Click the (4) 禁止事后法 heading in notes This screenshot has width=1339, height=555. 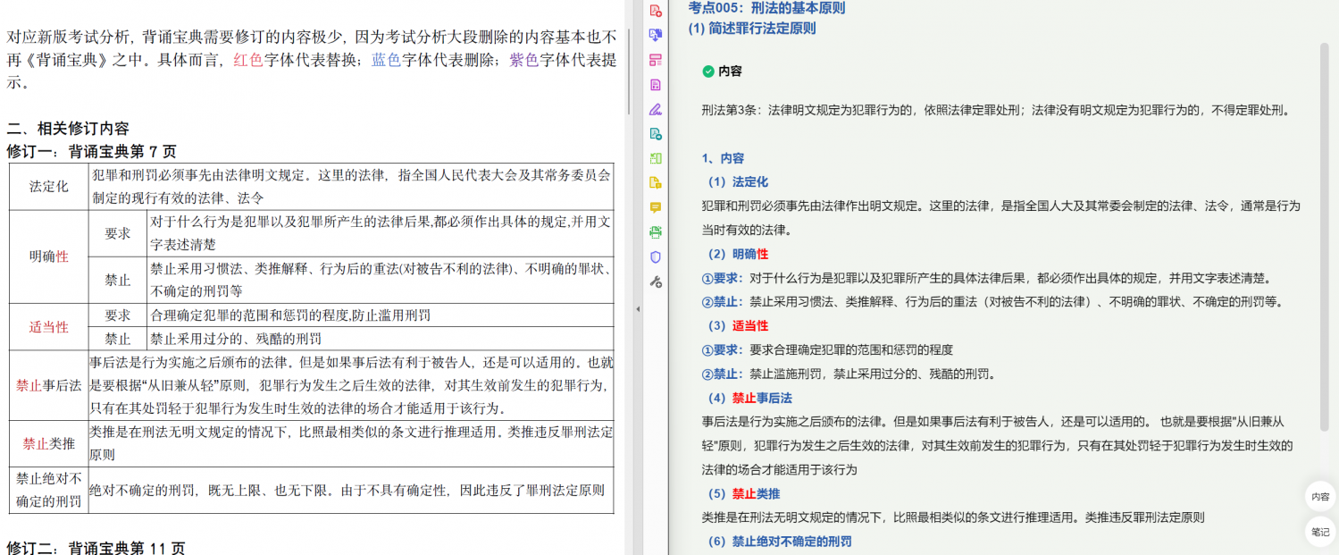750,398
